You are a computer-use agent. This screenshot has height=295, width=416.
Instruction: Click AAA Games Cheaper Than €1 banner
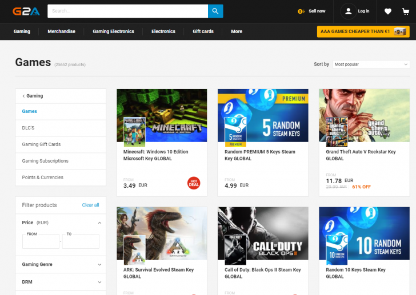363,31
